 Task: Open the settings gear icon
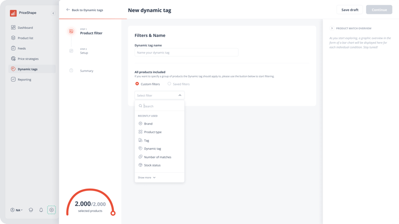pos(51,210)
